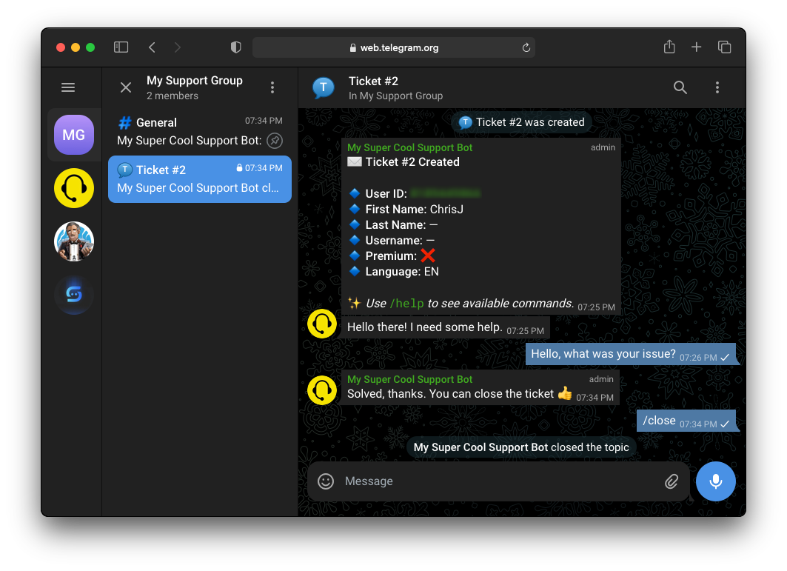Go back with the browser back arrow
787x571 pixels.
point(152,47)
